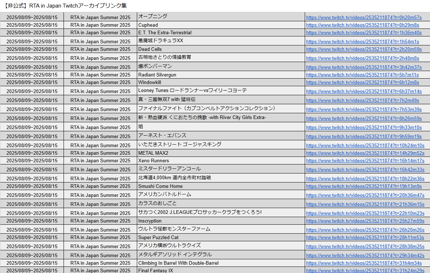Open the ウルトラ怪獣モンスターファーム video link

coord(365,230)
